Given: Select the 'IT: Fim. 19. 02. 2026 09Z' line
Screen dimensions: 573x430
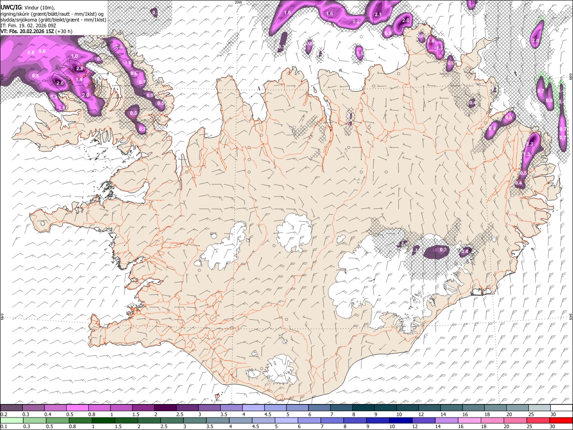Looking at the screenshot, I should [29, 26].
